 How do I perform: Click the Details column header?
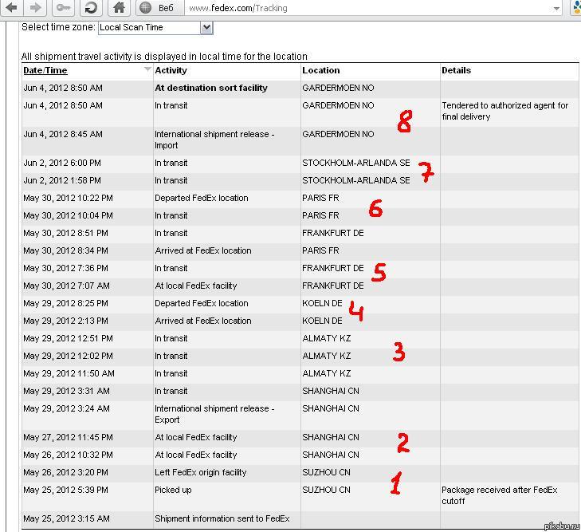[457, 70]
